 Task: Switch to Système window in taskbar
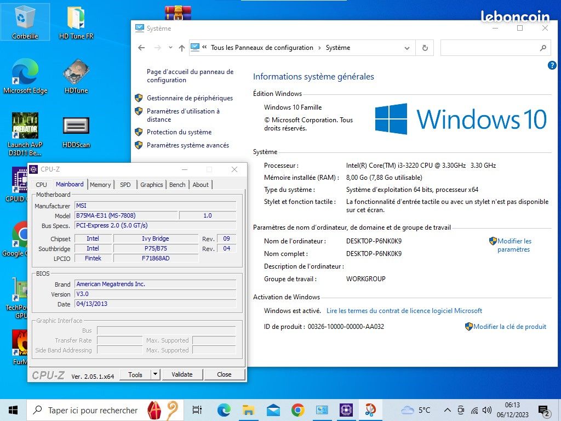[x=322, y=410]
